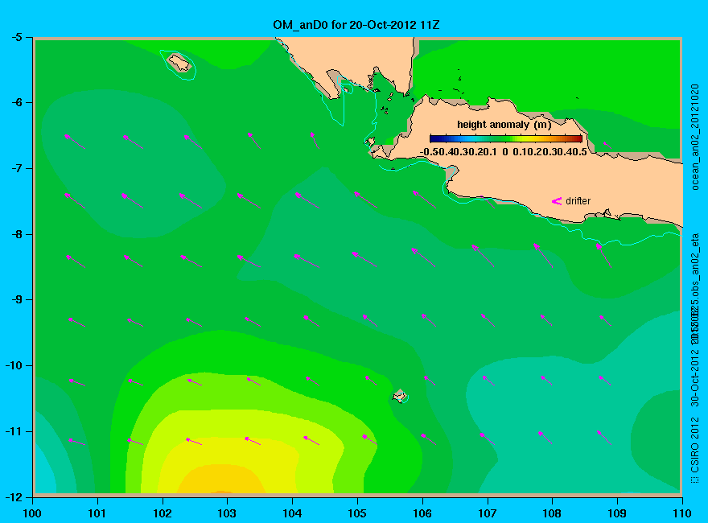Click the 'height anomaly (m)' colorbar title
This screenshot has width=708, height=523.
point(504,125)
